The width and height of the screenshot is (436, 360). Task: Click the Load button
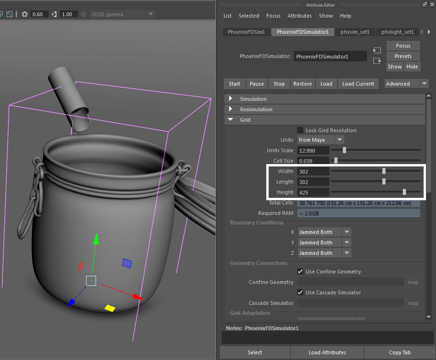point(326,84)
